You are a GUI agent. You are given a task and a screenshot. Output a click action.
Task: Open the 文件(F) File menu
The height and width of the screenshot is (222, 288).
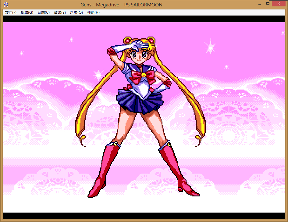[10, 12]
